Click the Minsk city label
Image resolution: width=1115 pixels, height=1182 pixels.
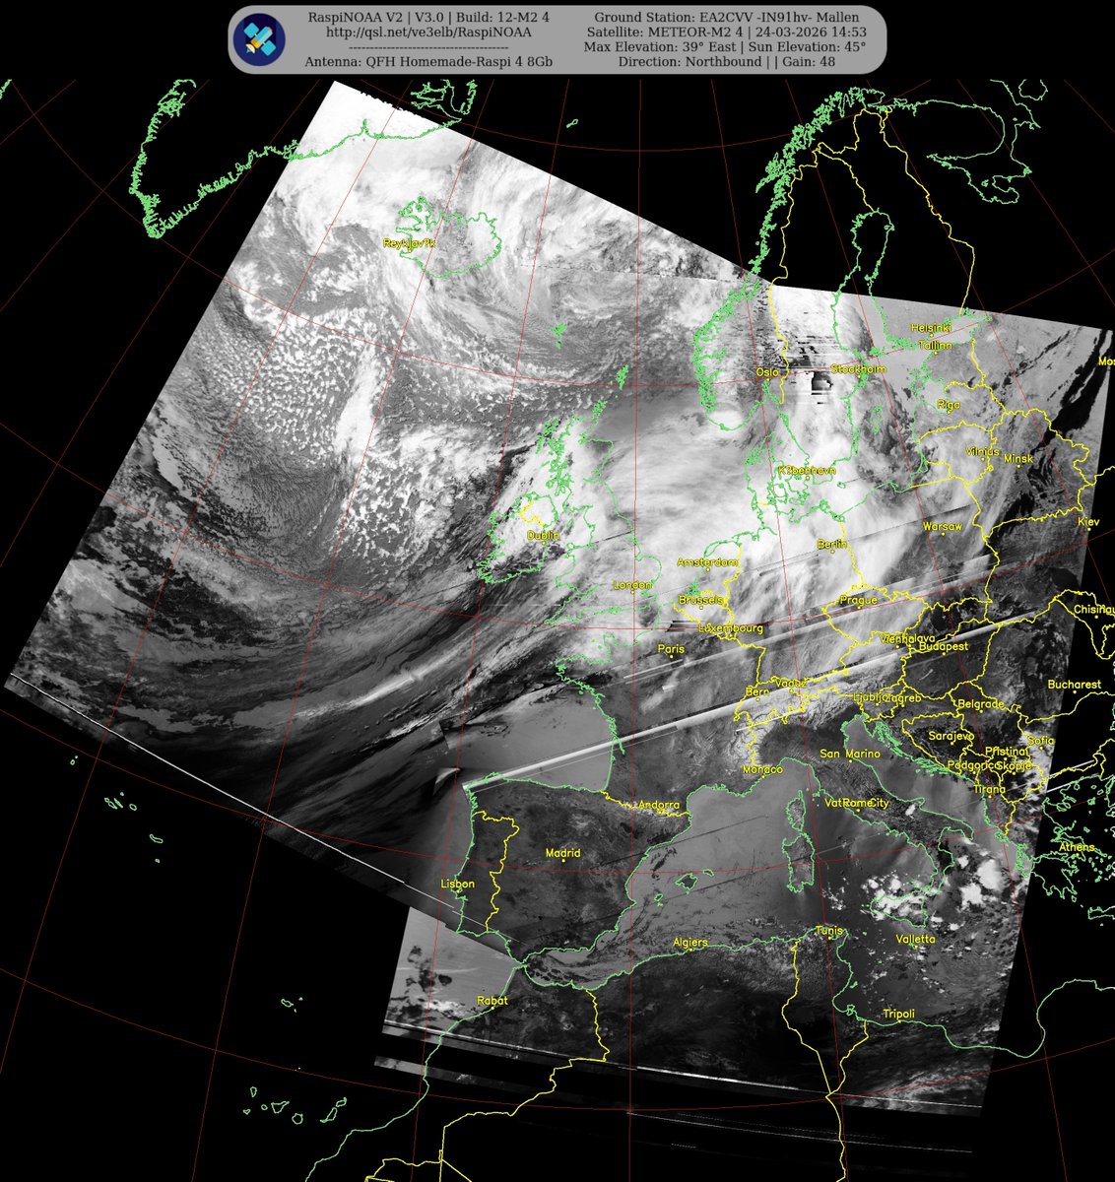(1018, 459)
